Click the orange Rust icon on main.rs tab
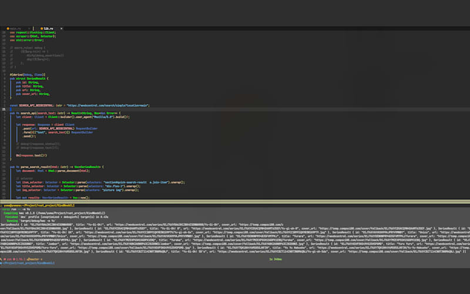Viewport: 470px width, 294px height. click(8, 28)
